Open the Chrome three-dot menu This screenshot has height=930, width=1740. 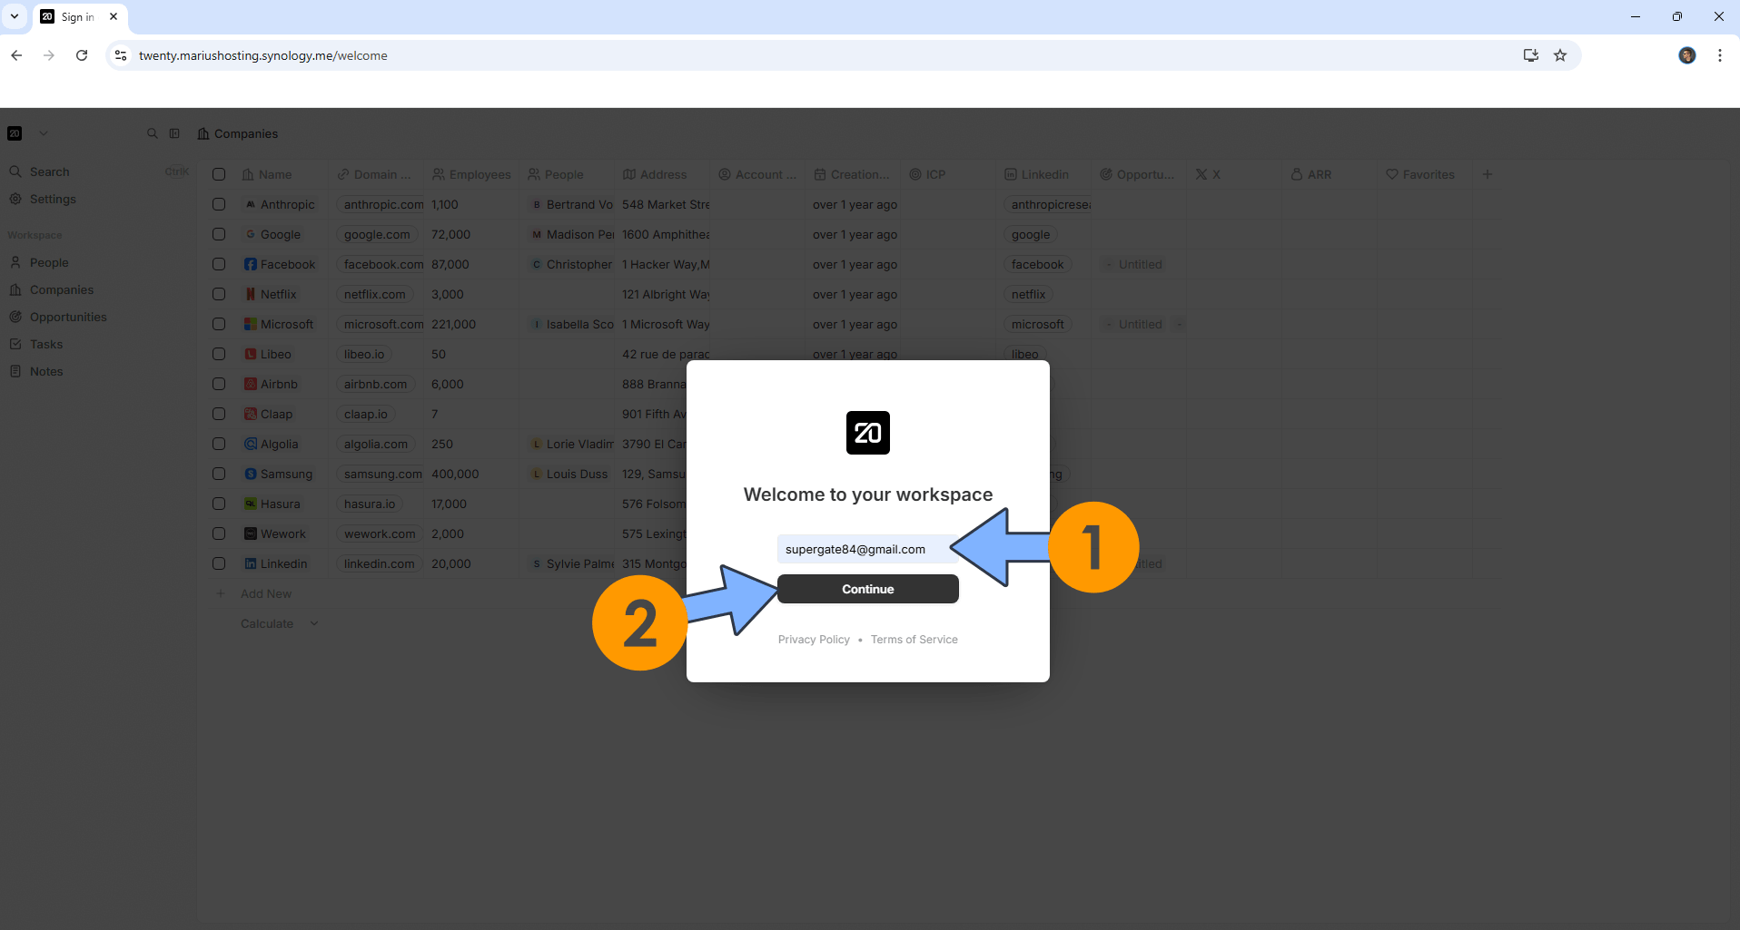[x=1719, y=55]
